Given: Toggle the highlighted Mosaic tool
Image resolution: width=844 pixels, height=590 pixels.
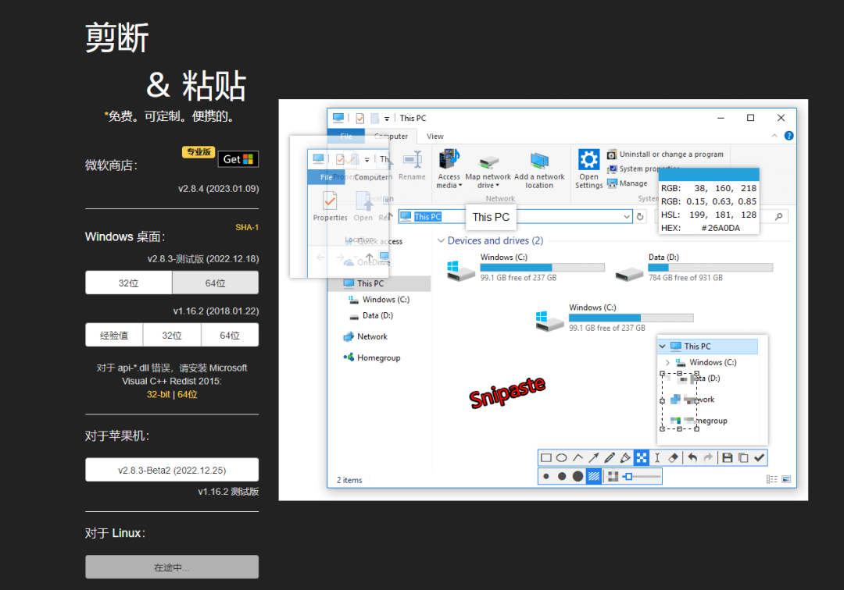Looking at the screenshot, I should coord(641,458).
